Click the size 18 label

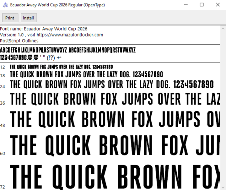[x=3, y=76]
